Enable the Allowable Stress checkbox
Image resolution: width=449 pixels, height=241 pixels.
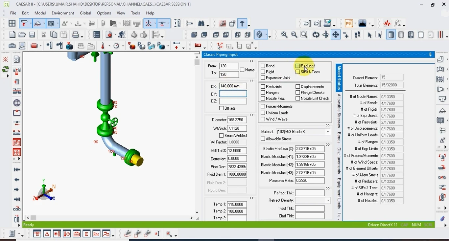coord(263,139)
